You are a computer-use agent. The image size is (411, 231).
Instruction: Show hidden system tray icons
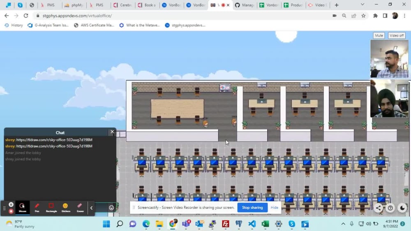point(343,224)
